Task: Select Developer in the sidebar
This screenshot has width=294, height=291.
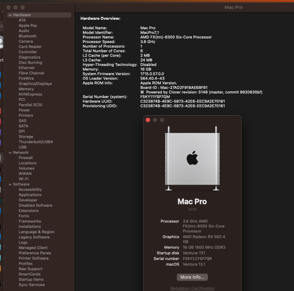Action: pyautogui.click(x=28, y=200)
